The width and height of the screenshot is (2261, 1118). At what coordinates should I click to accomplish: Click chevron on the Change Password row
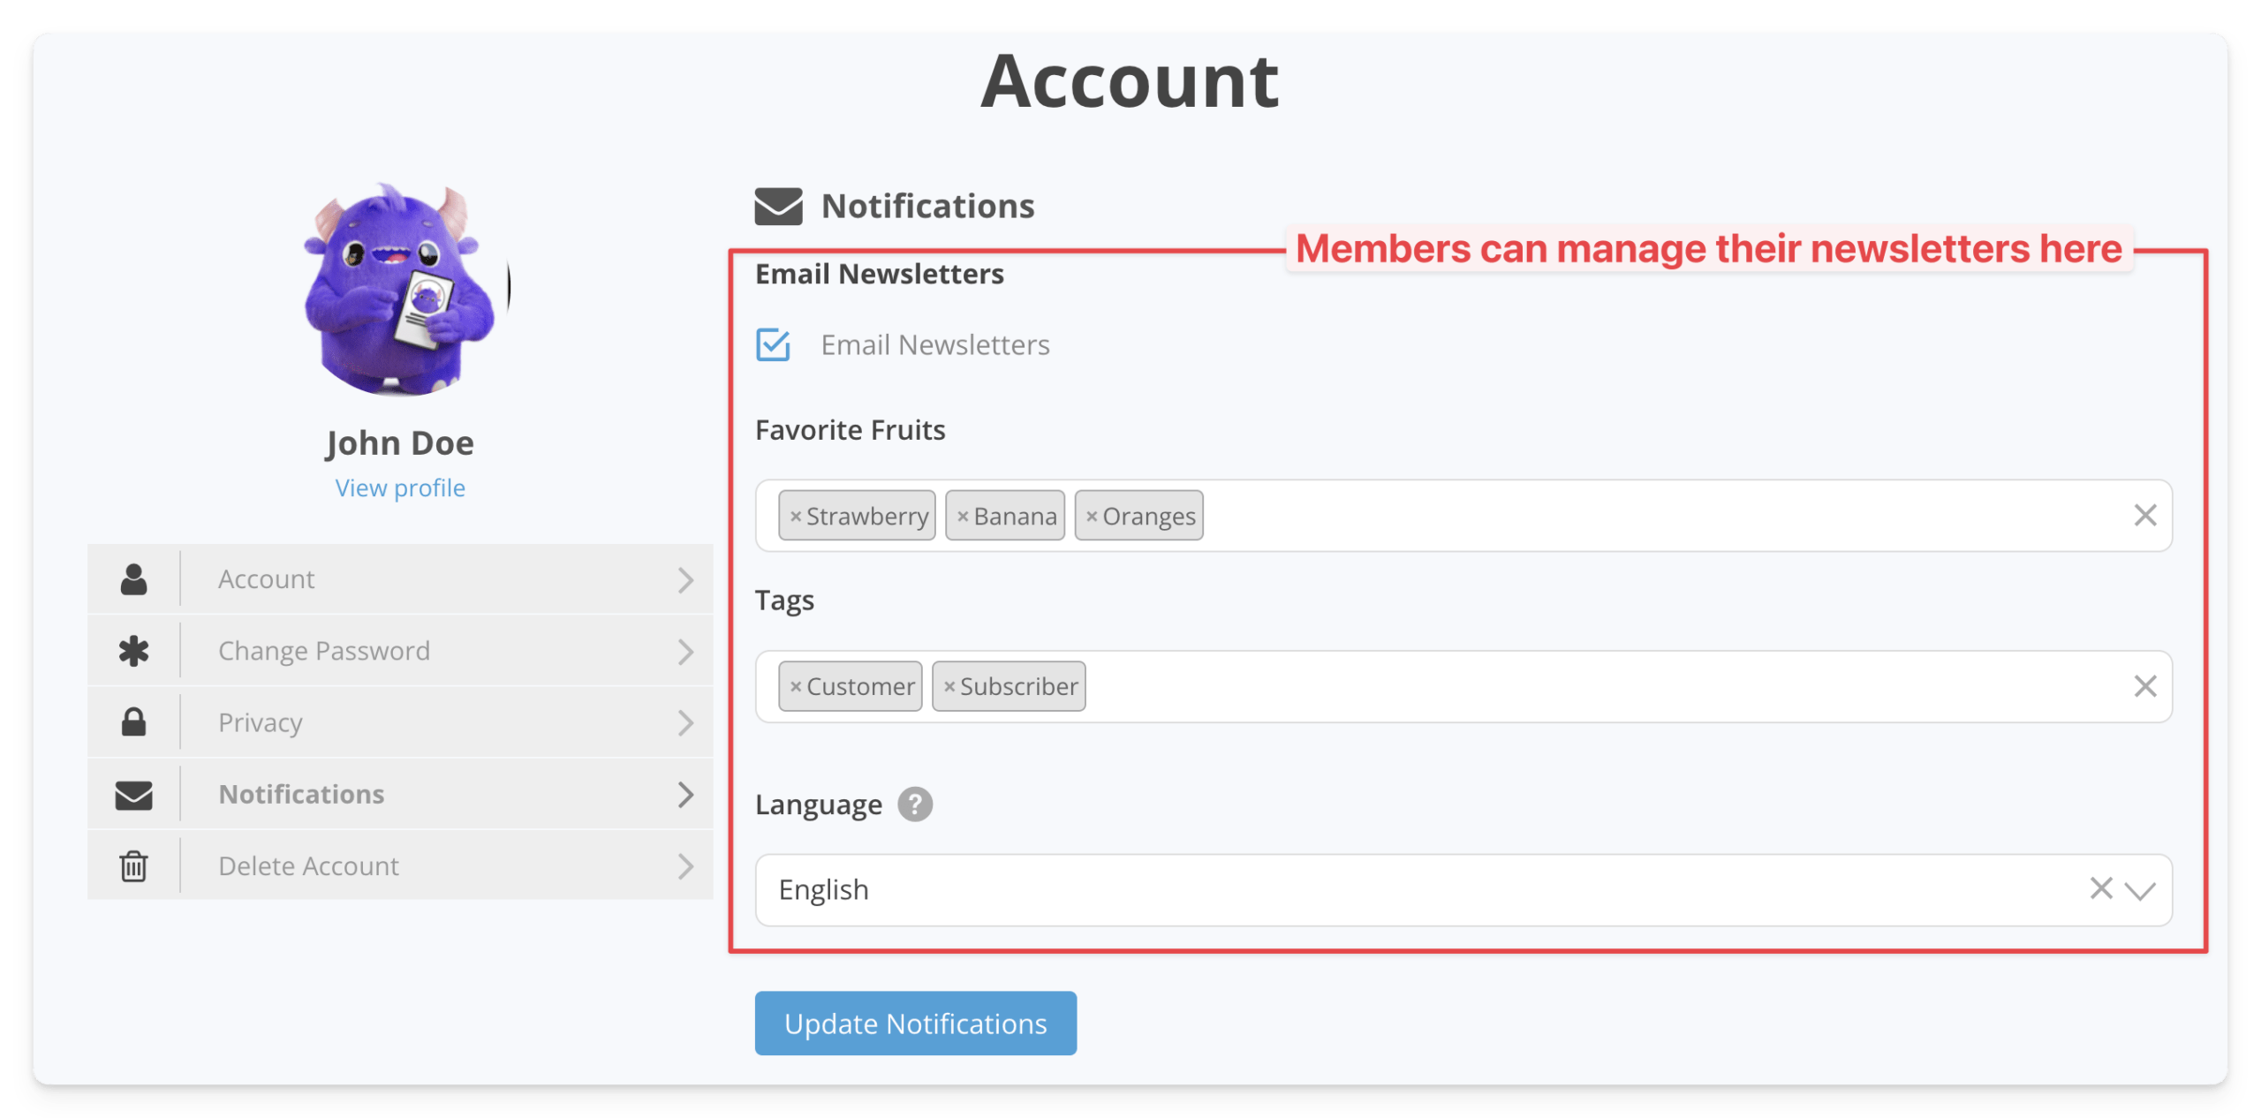click(685, 652)
